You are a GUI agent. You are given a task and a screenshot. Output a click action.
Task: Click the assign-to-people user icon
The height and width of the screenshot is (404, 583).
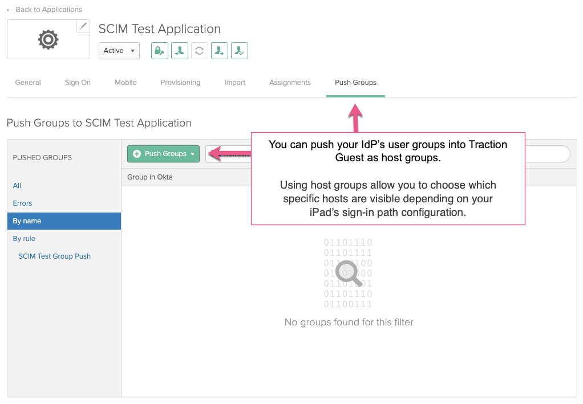179,51
